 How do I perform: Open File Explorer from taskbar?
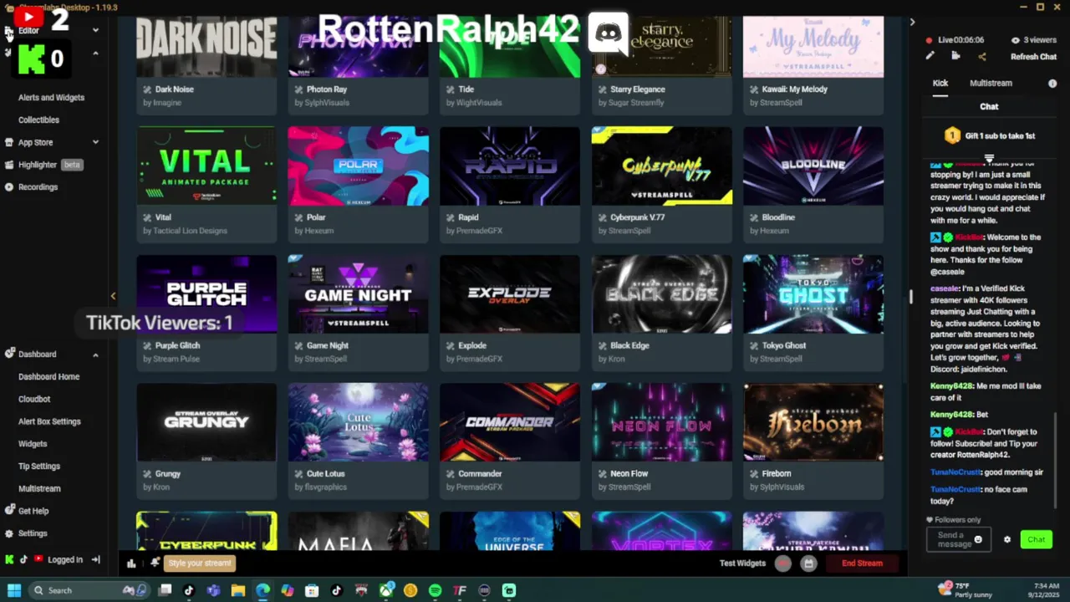[238, 591]
